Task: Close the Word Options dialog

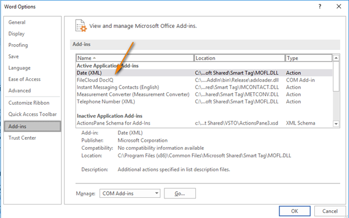Action: 339,7
